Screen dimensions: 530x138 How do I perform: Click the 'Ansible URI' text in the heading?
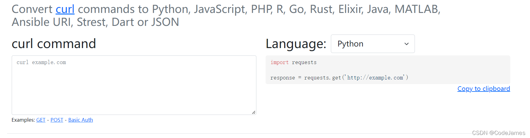[41, 22]
